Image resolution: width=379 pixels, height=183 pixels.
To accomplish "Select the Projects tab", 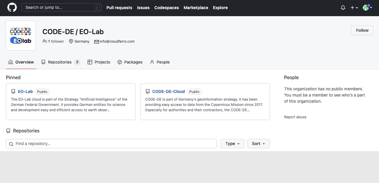I will [102, 62].
